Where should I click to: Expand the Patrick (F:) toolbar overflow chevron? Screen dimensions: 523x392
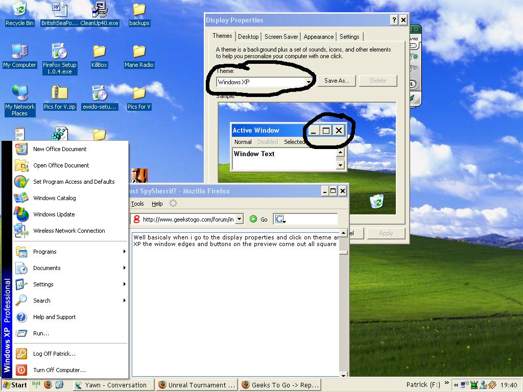tap(446, 383)
